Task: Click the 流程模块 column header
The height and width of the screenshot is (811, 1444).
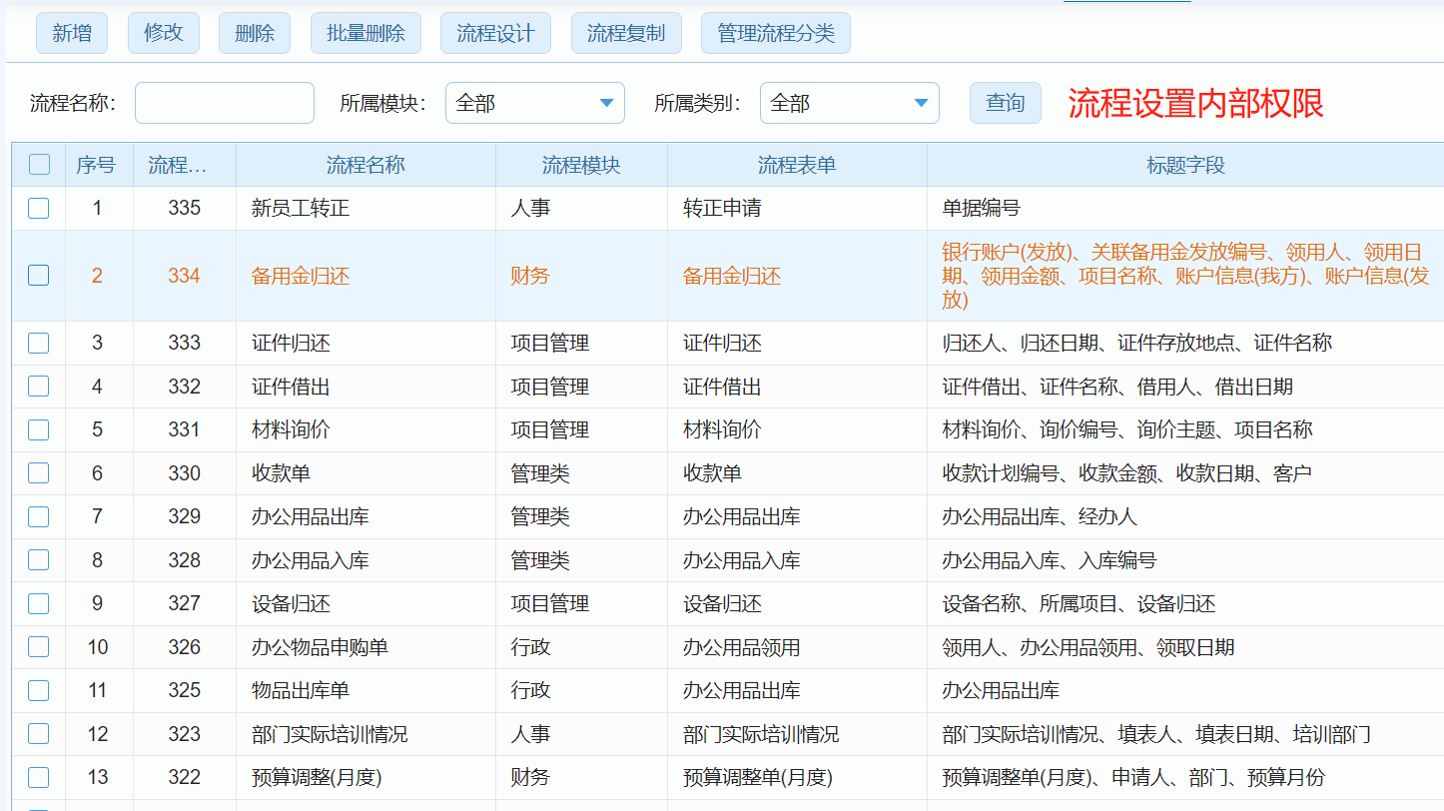Action: coord(581,165)
